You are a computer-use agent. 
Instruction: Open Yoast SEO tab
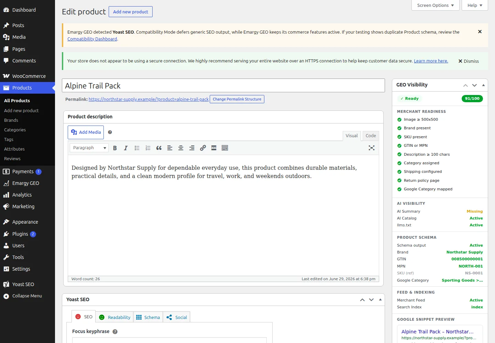pyautogui.click(x=84, y=317)
